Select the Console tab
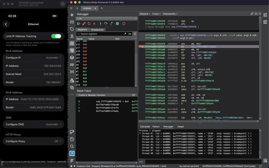 pyautogui.click(x=145, y=127)
